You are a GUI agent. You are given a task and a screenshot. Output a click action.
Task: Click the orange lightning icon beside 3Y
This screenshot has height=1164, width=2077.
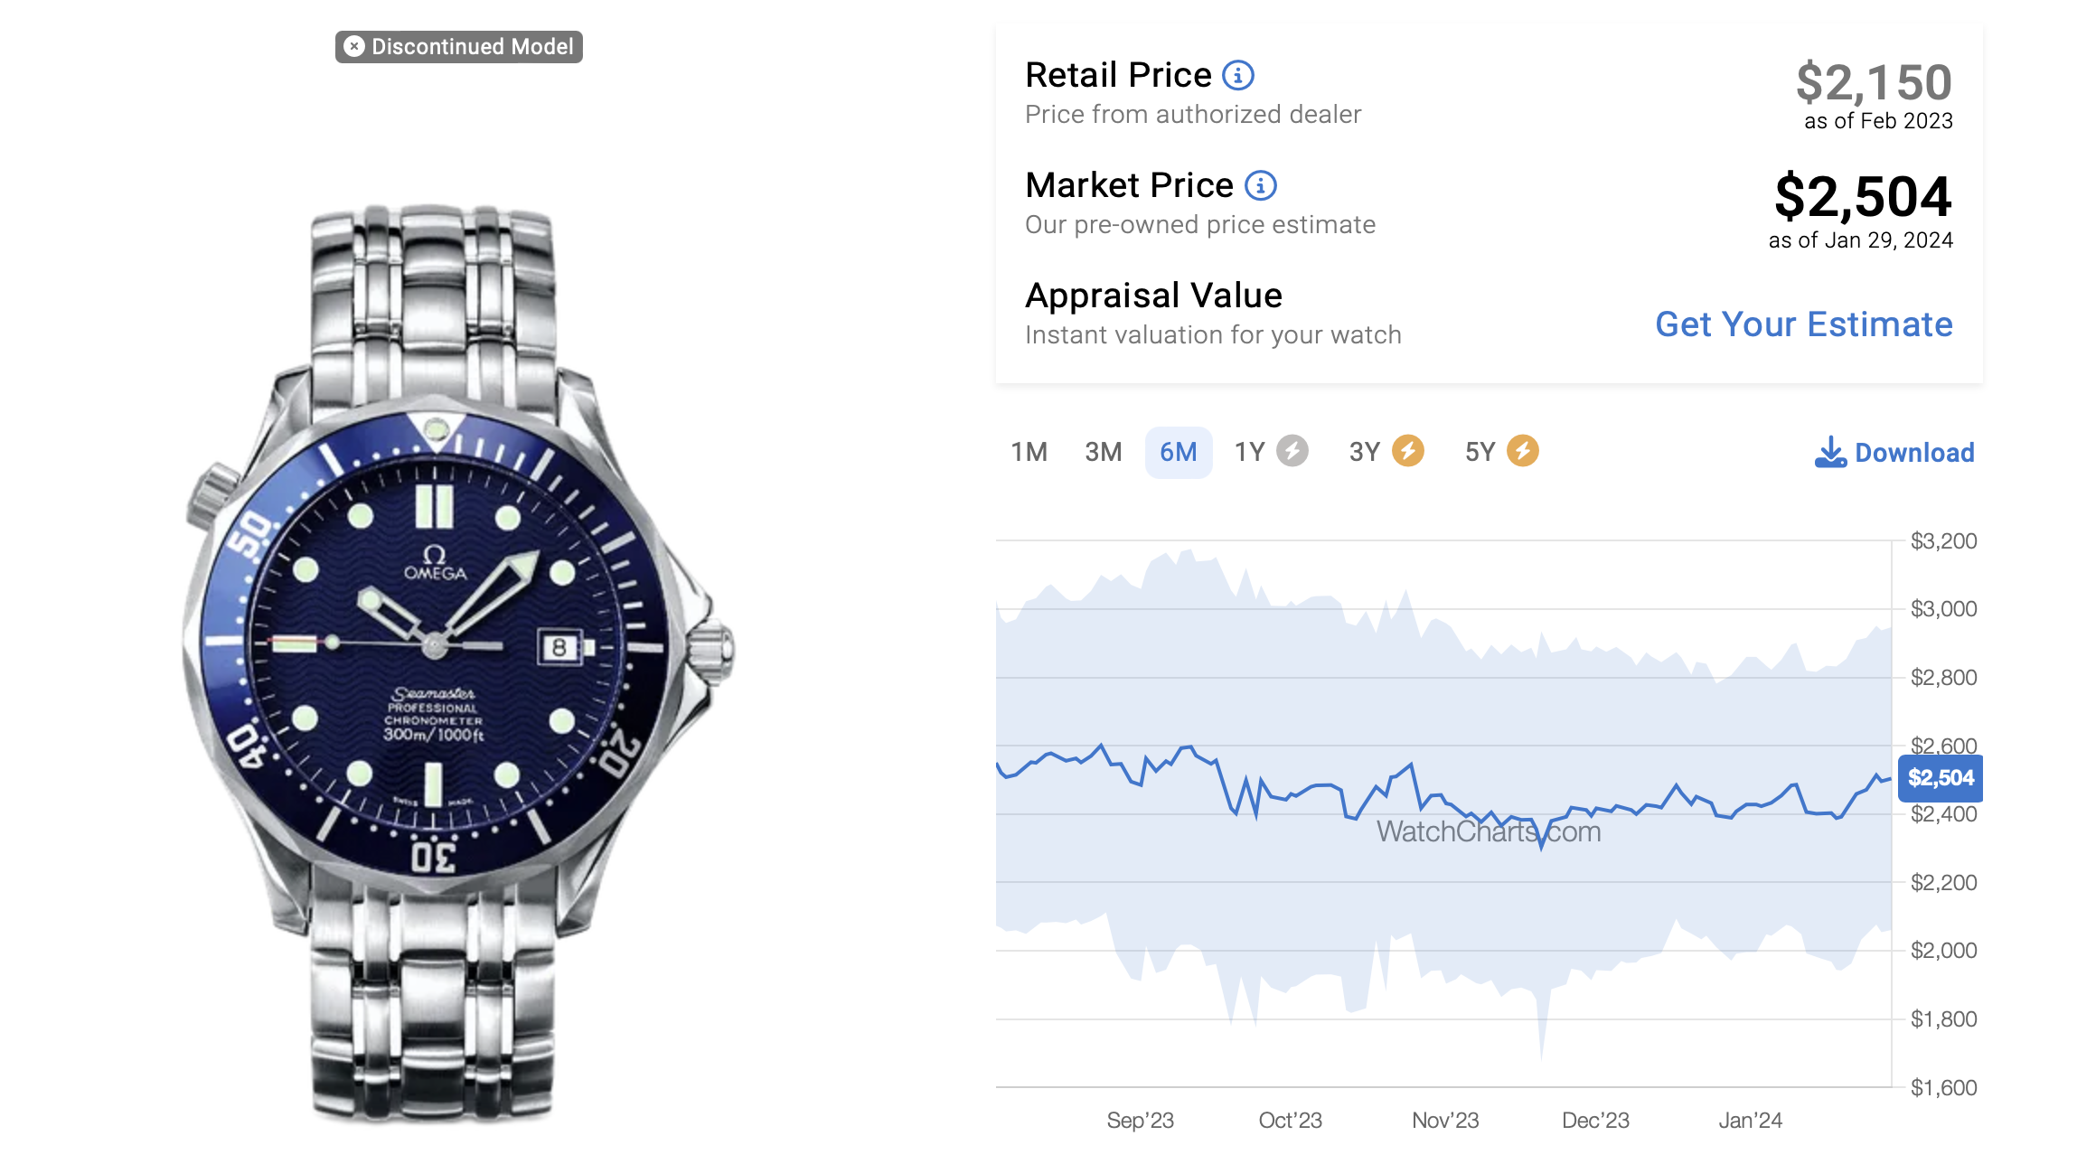pos(1407,451)
